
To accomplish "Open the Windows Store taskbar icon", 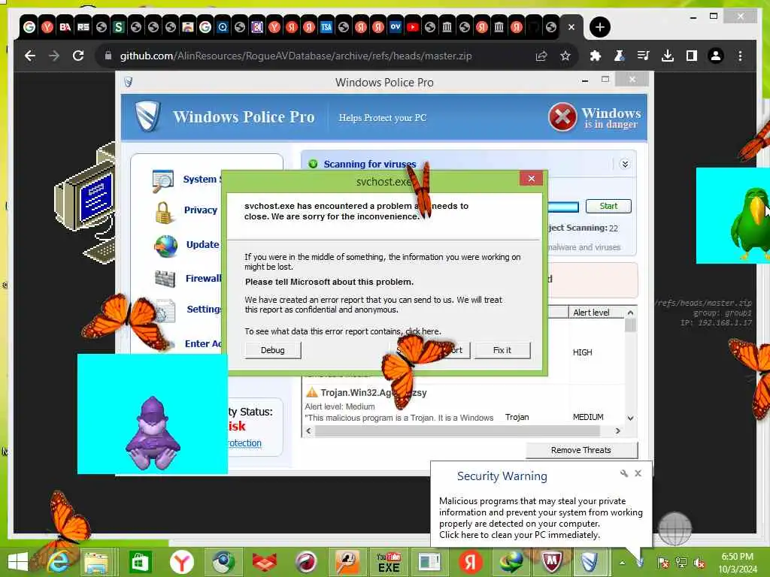I will [141, 562].
